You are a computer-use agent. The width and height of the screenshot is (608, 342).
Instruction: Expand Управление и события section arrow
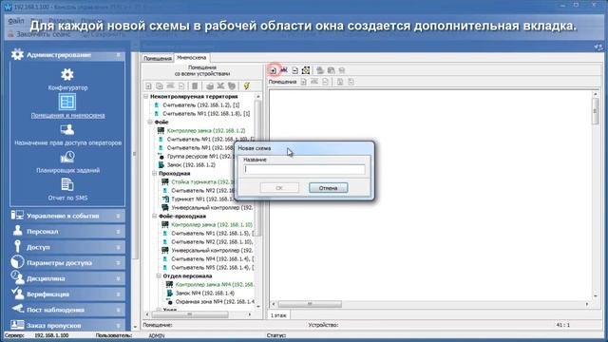pos(118,216)
